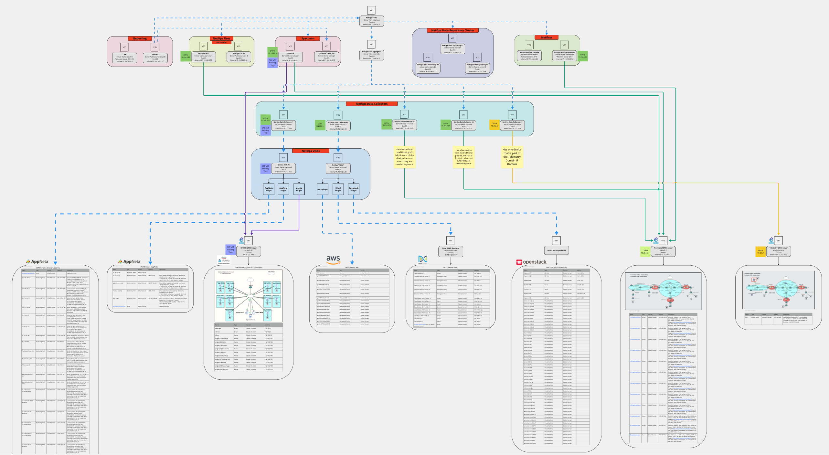Select the vm icon above Spectrum - OneClick
829x455 pixels.
[x=326, y=46]
